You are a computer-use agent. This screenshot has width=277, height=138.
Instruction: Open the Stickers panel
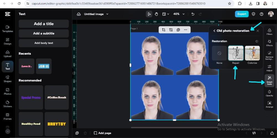[7, 104]
